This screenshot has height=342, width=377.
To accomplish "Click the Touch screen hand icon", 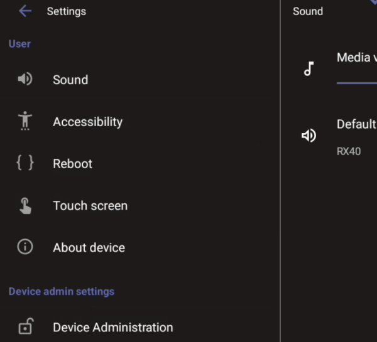I will (25, 206).
